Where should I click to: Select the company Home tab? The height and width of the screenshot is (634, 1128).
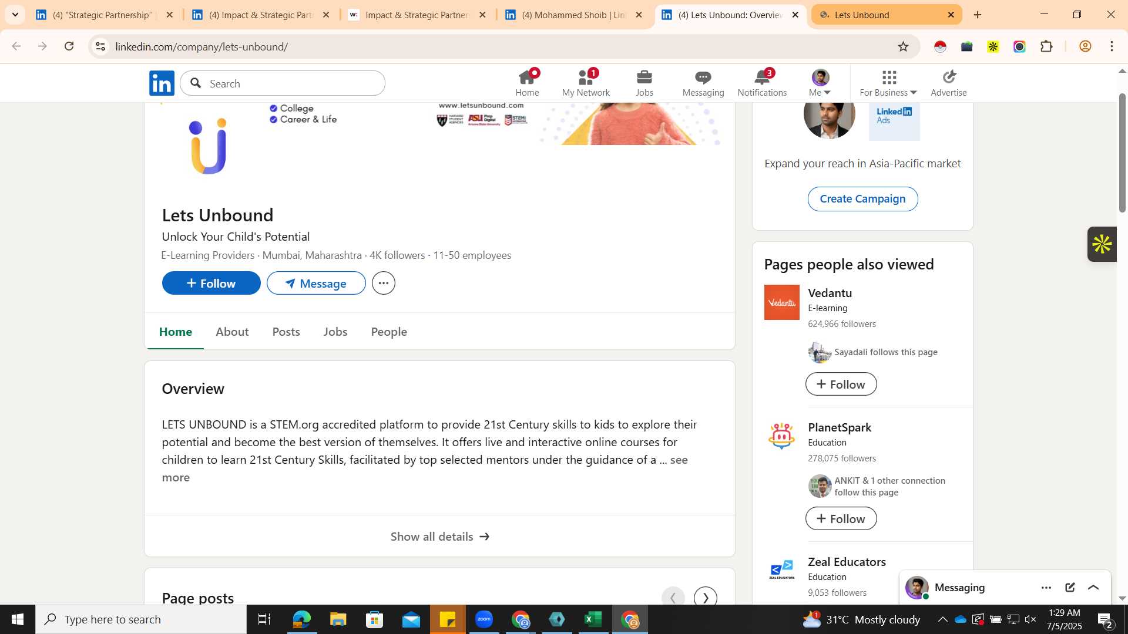[x=176, y=332]
